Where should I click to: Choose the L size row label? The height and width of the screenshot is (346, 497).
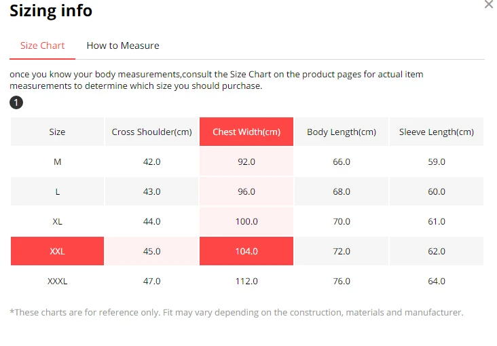57,192
